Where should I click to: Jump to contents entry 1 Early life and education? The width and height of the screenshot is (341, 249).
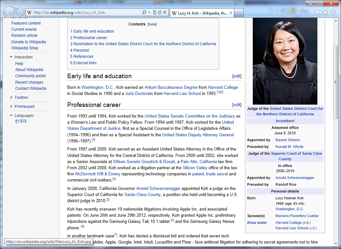click(92, 31)
